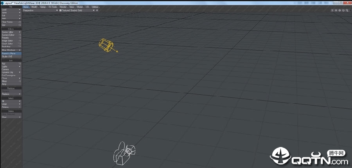
Task: Expand the Load menu
Action: 11,10
